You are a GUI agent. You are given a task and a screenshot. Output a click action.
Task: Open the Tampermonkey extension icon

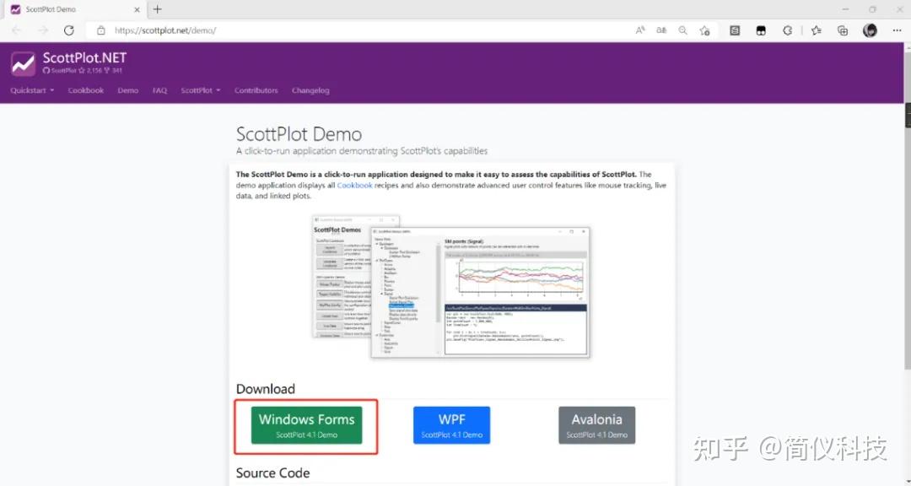coord(761,31)
